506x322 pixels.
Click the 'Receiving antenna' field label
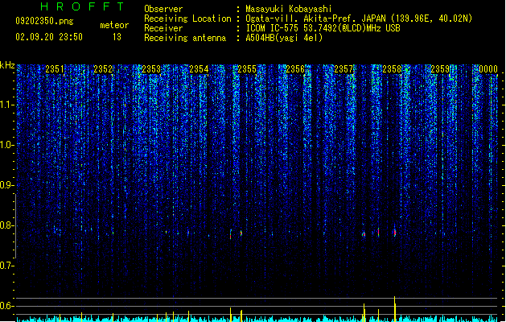pyautogui.click(x=185, y=38)
